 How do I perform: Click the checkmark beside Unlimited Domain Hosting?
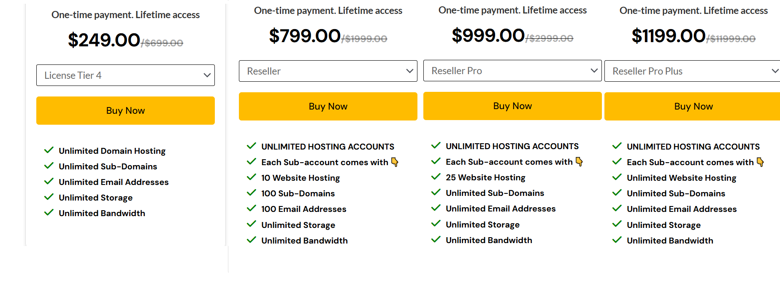49,150
